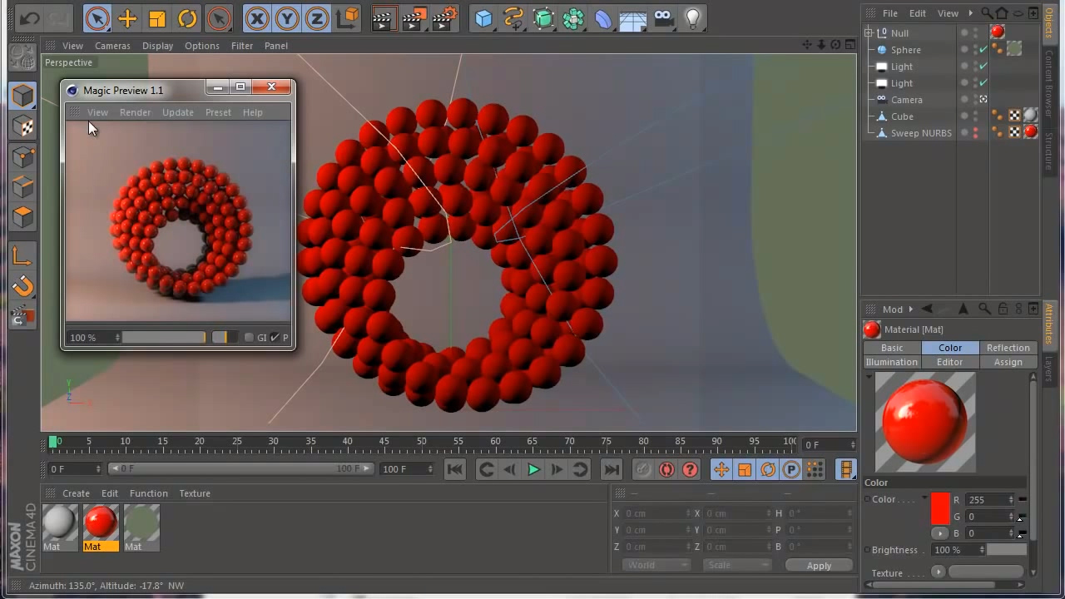Select the Move tool in the toolbar
Image resolution: width=1065 pixels, height=599 pixels.
127,18
